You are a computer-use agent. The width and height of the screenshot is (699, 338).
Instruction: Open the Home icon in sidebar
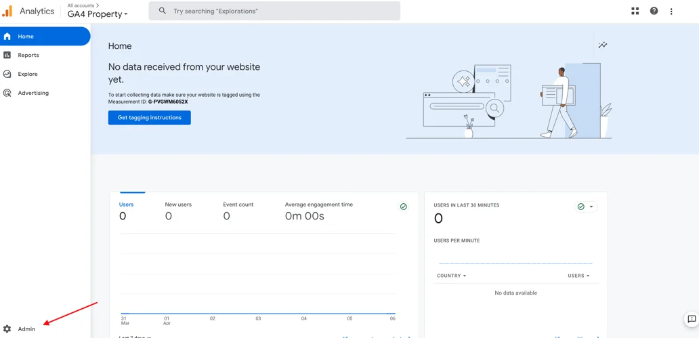(x=7, y=37)
